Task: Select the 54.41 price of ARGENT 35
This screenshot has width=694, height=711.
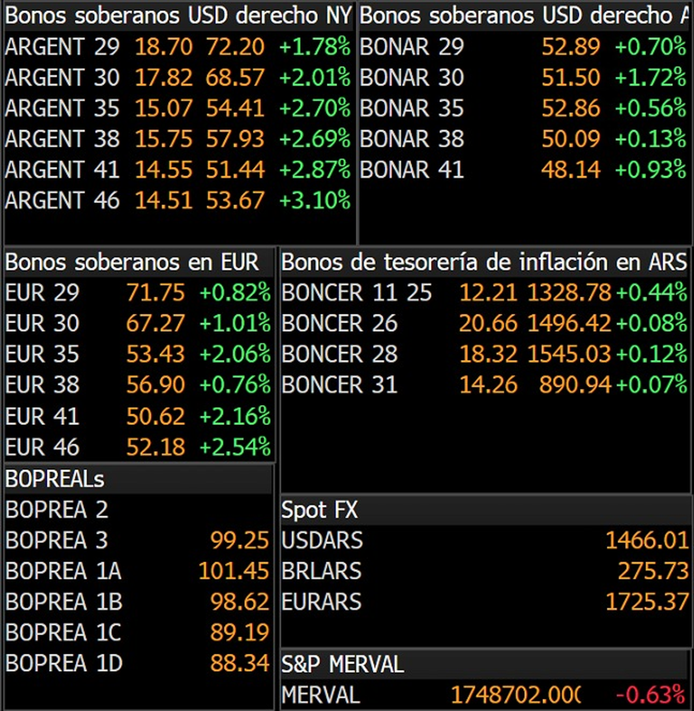Action: [235, 108]
